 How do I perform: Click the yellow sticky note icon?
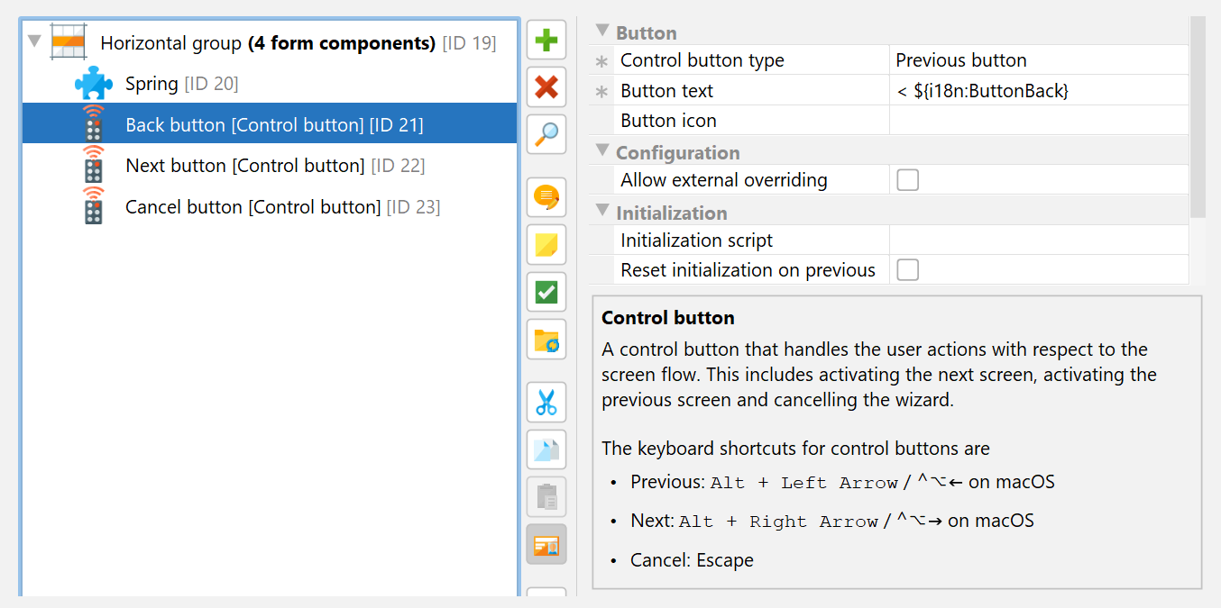tap(546, 245)
